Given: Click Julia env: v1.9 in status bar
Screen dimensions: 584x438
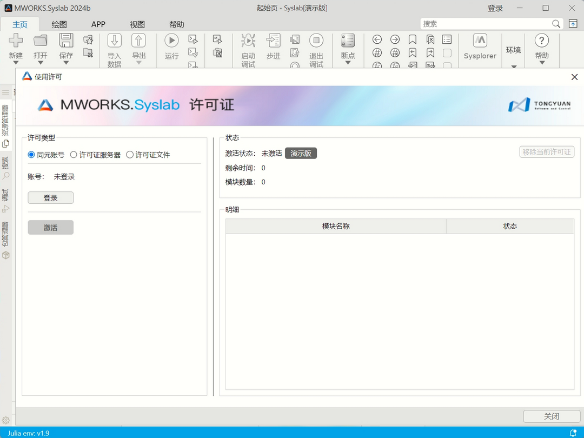Looking at the screenshot, I should (28, 433).
